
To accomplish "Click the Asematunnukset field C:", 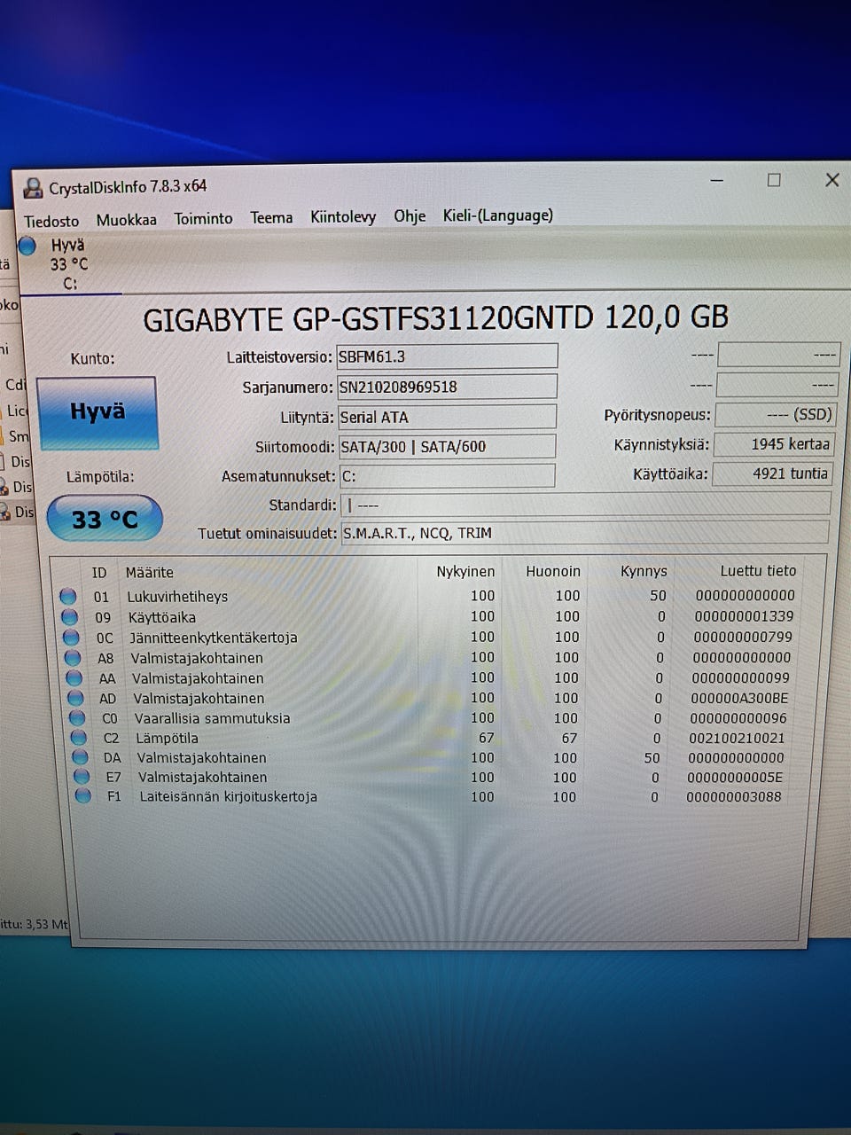I will [448, 476].
